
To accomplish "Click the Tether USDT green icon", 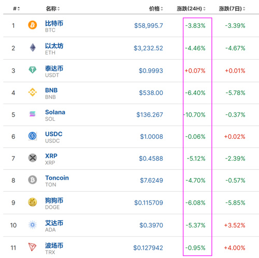I will pos(33,70).
